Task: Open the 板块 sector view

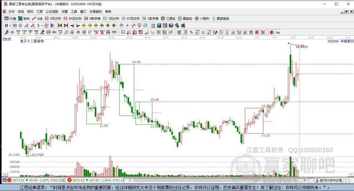Action: (x=24, y=19)
